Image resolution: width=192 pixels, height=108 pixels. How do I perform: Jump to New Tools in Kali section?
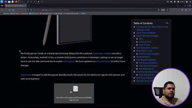coord(144,51)
